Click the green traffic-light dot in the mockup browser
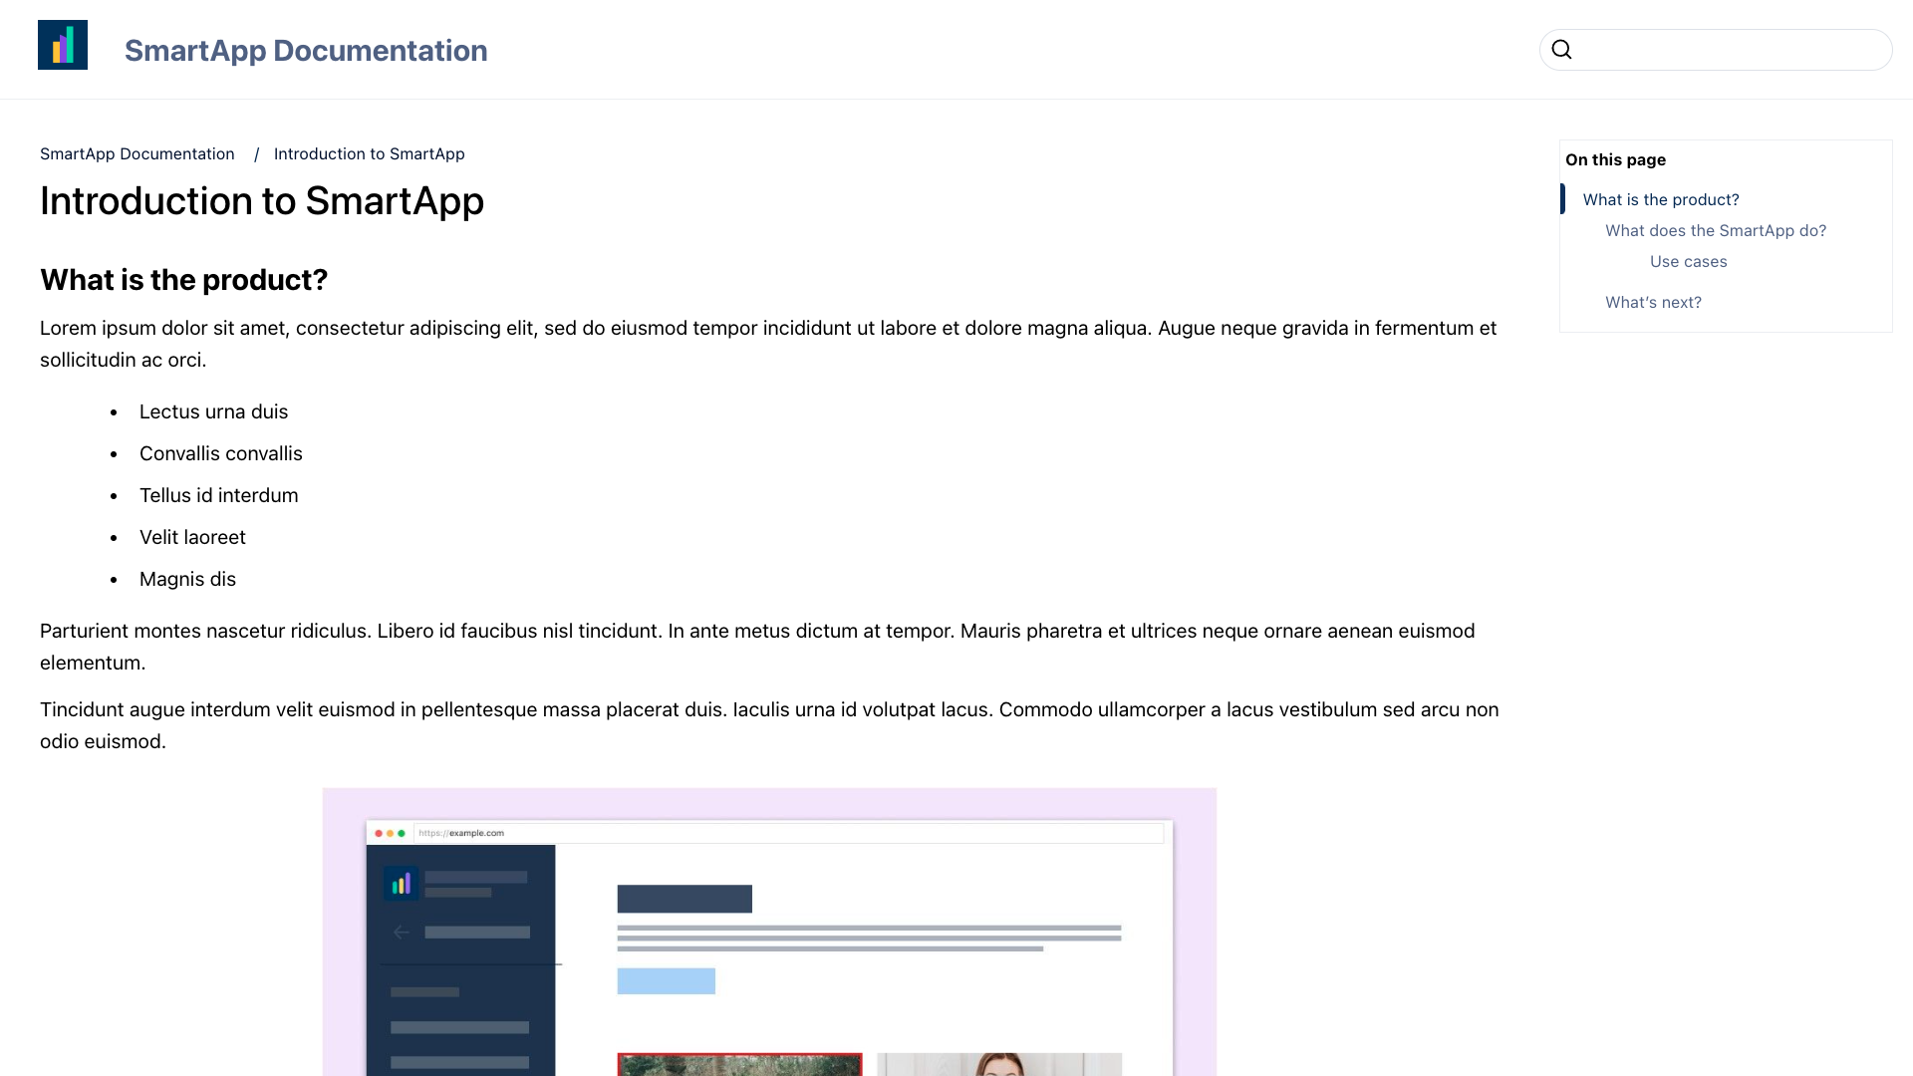Viewport: 1913px width, 1076px height. click(402, 833)
